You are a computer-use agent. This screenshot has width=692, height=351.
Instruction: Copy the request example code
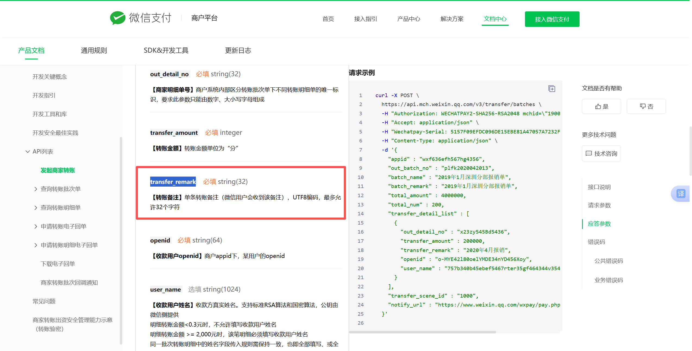point(552,89)
